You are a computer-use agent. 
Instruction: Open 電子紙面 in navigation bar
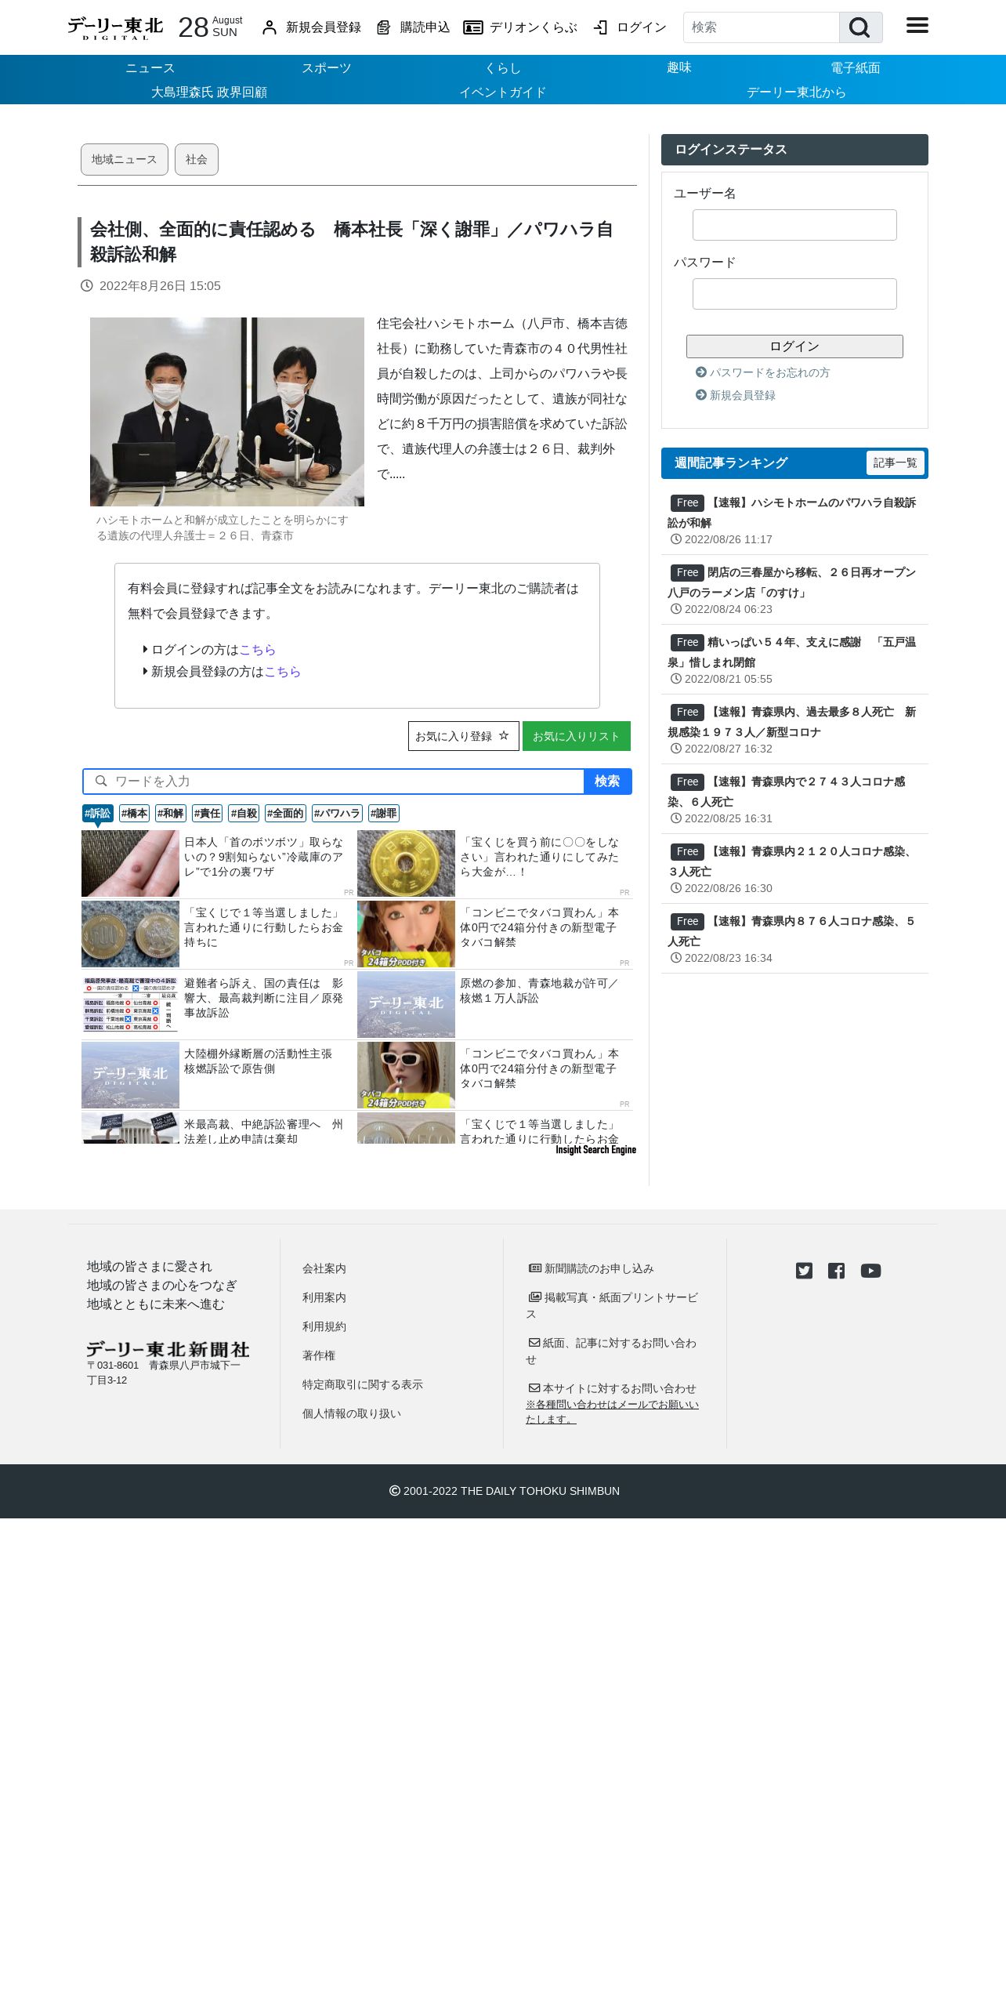click(x=856, y=68)
